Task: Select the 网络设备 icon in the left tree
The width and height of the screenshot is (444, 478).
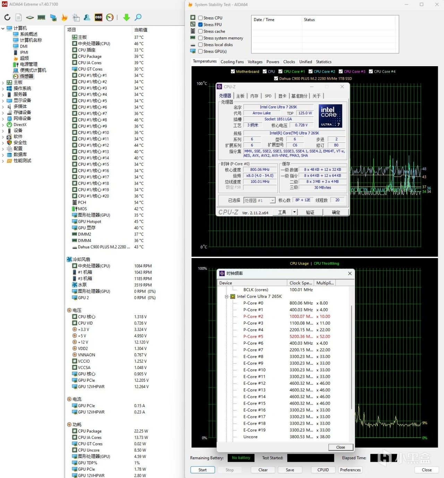Action: tap(9, 118)
